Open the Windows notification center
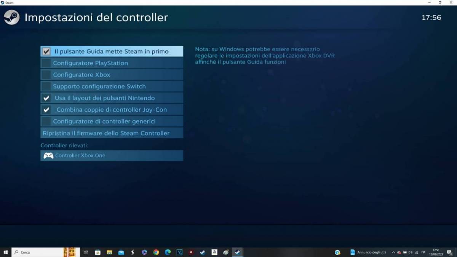The image size is (457, 257). coord(450,252)
